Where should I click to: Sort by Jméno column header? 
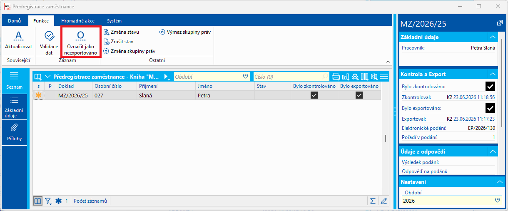(224, 86)
